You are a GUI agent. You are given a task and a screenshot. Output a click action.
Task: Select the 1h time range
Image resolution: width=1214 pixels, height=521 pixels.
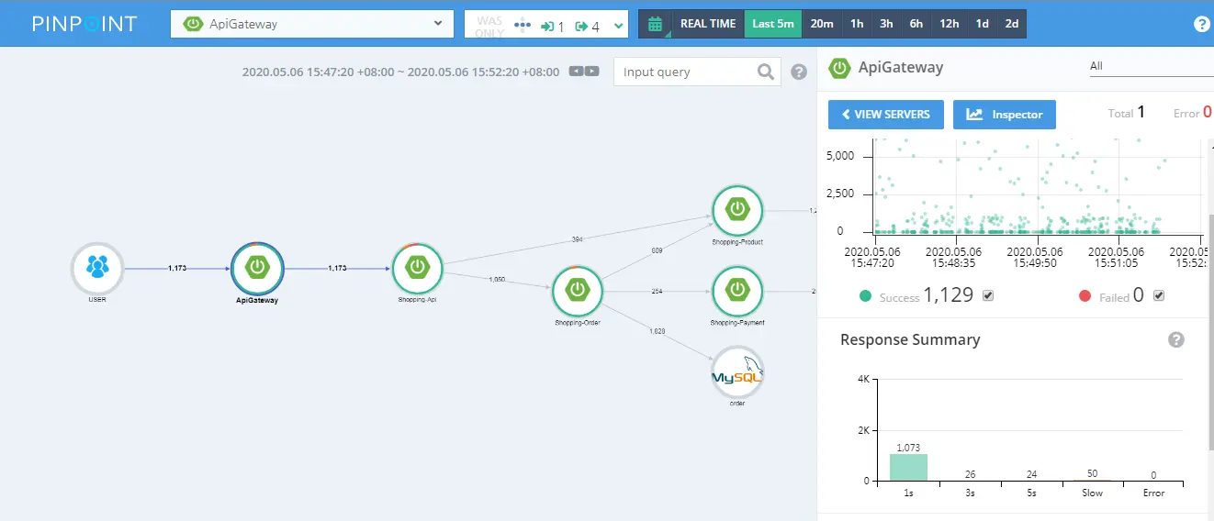pyautogui.click(x=857, y=25)
